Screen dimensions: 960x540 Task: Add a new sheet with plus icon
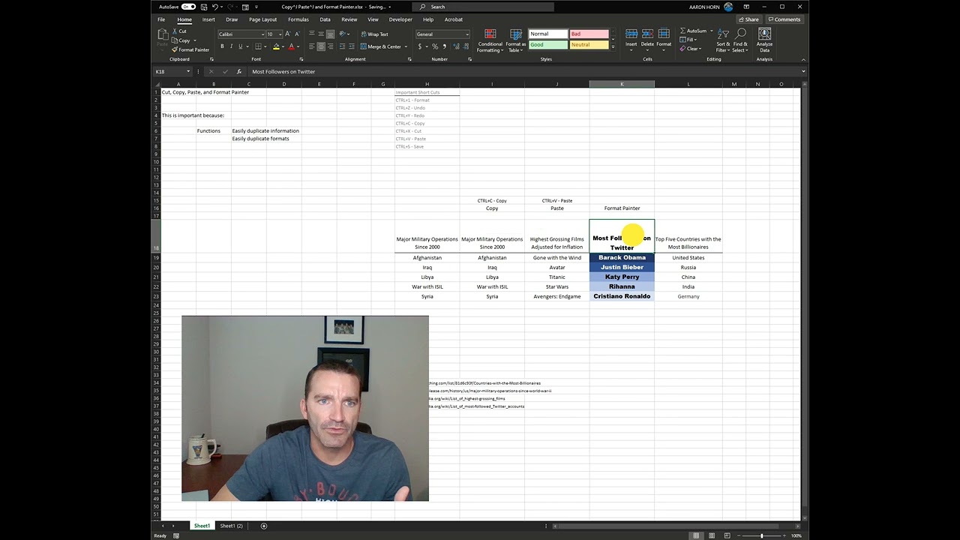[263, 526]
